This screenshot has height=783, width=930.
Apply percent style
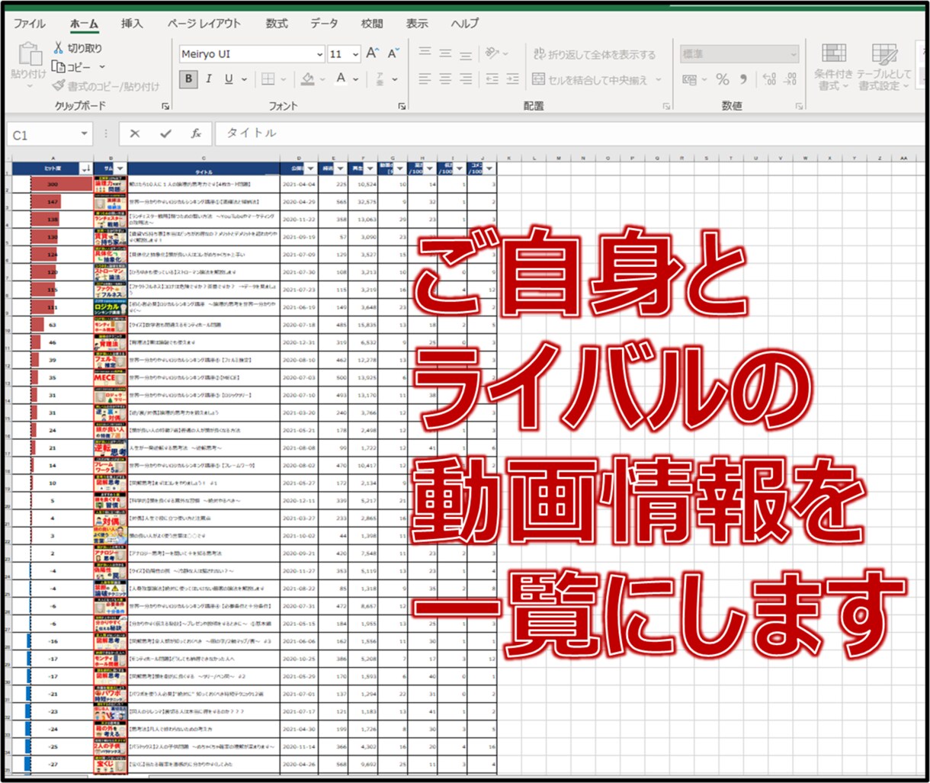[x=723, y=79]
